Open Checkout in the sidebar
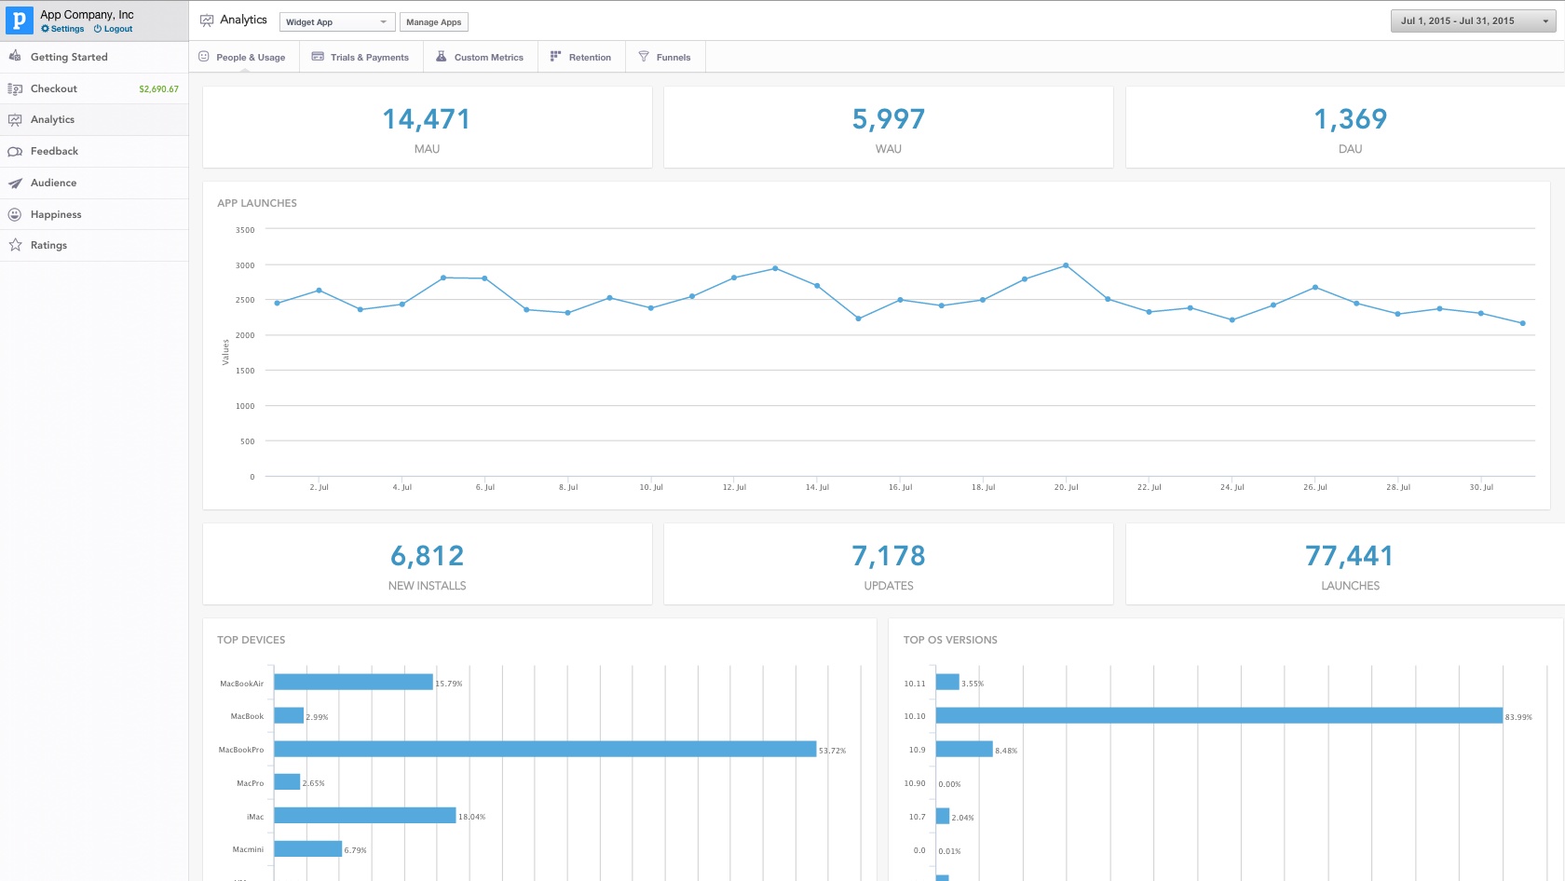The image size is (1565, 881). [94, 88]
